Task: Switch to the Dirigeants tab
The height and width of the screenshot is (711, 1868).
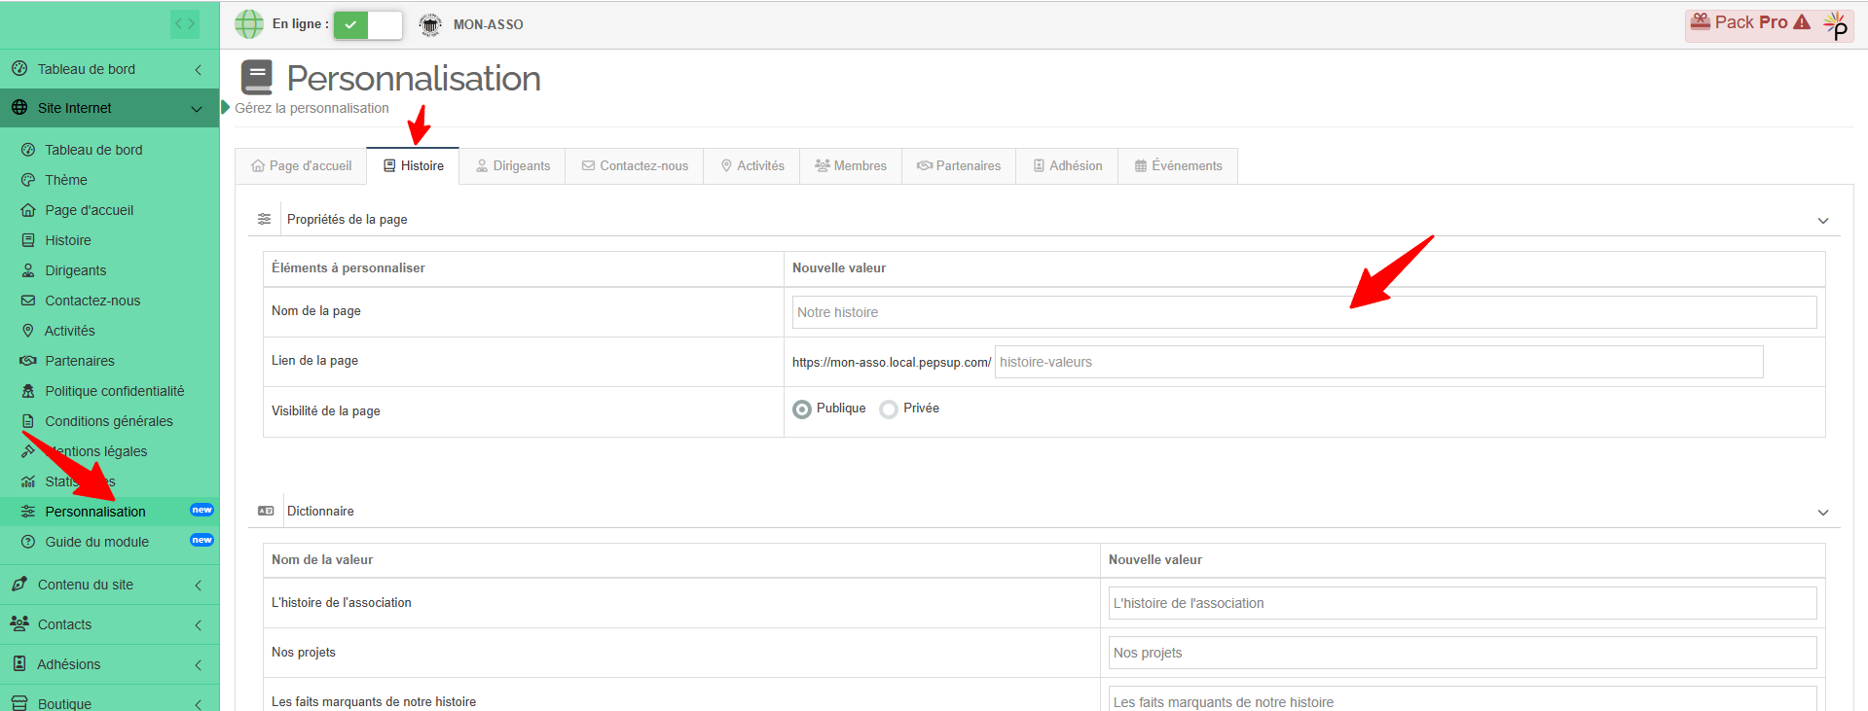Action: 512,166
